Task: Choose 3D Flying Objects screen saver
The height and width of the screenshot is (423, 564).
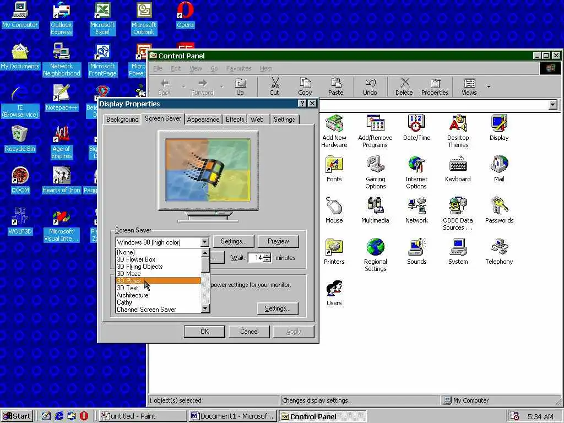Action: tap(158, 267)
